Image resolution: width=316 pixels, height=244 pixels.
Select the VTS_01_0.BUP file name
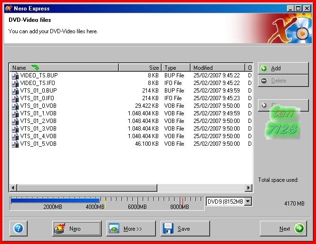pos(38,91)
